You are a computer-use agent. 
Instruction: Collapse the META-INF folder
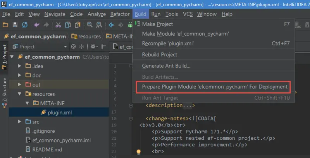[27, 103]
